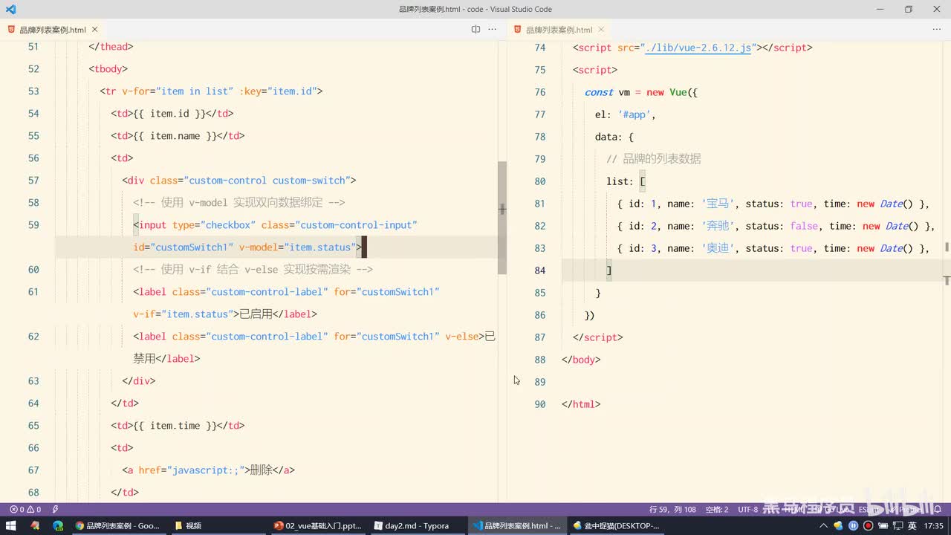951x535 pixels.
Task: Open the pinned app next to Start button
Action: 34,525
